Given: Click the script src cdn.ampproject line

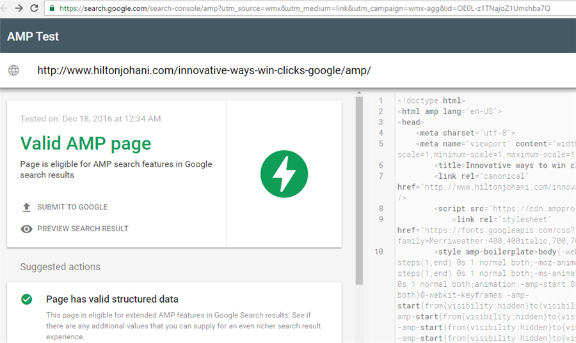Looking at the screenshot, I should coord(505,208).
